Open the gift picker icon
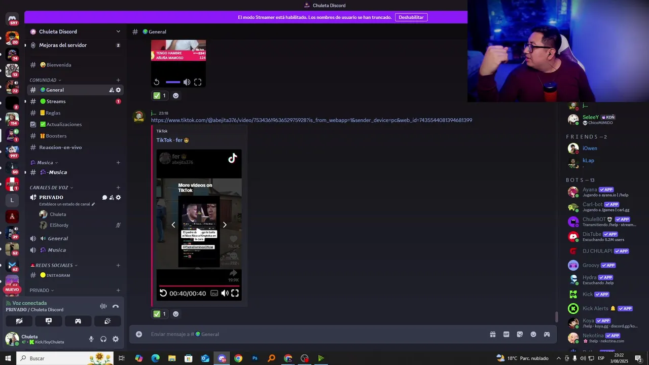649x365 pixels. point(492,334)
